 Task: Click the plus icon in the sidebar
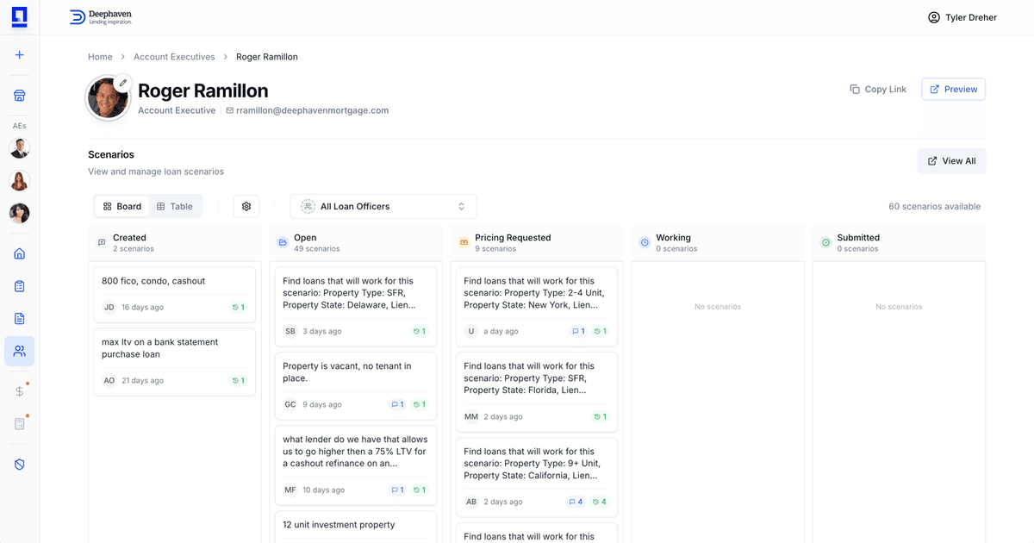coord(19,55)
